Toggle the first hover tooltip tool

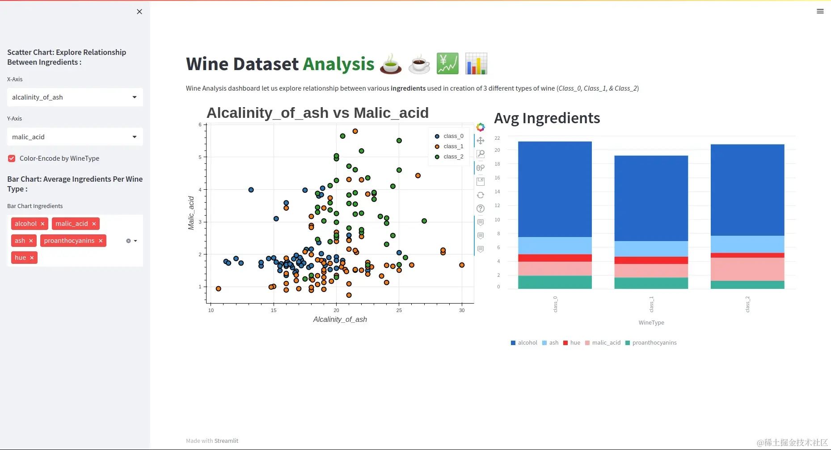pos(481,222)
